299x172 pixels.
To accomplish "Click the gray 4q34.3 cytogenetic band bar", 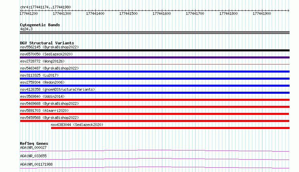I will [x=155, y=33].
